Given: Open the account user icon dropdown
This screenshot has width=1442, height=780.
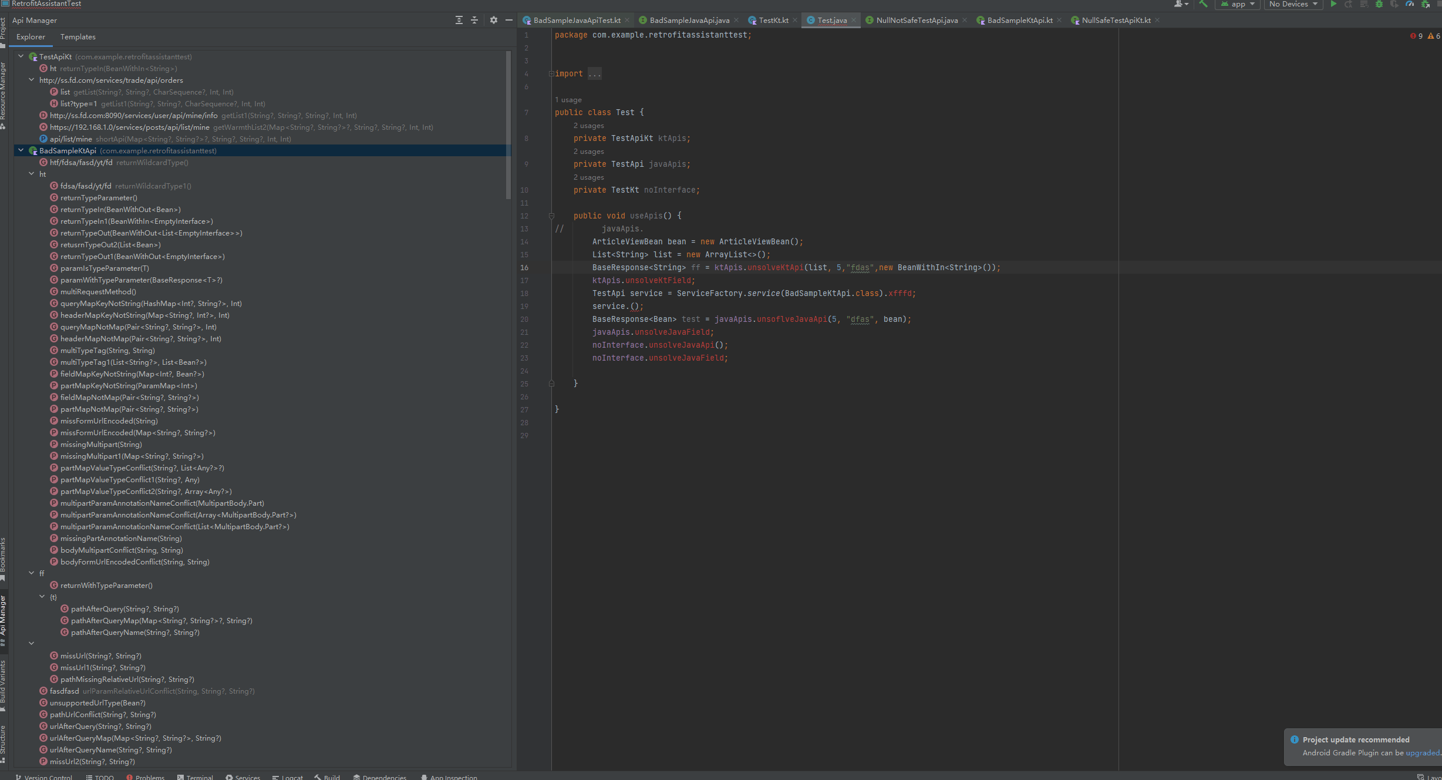Looking at the screenshot, I should click(x=1181, y=4).
